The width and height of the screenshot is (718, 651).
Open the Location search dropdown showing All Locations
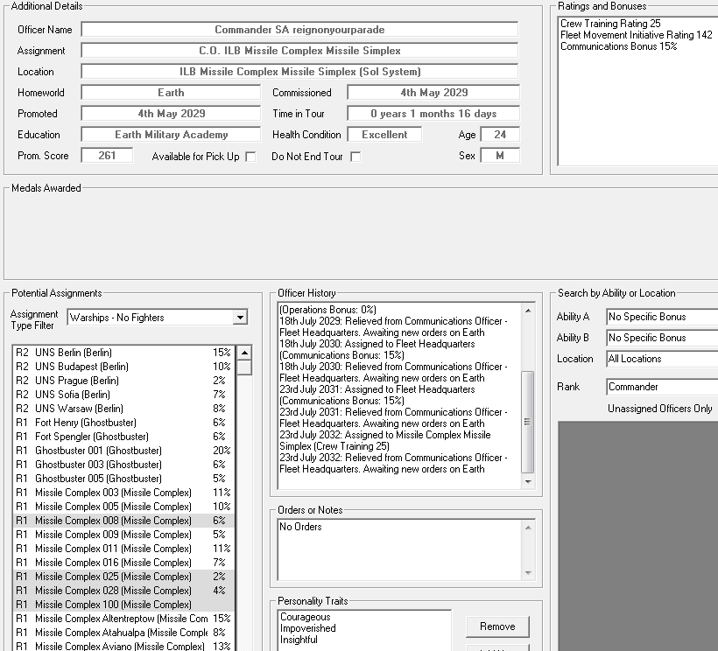pos(662,359)
